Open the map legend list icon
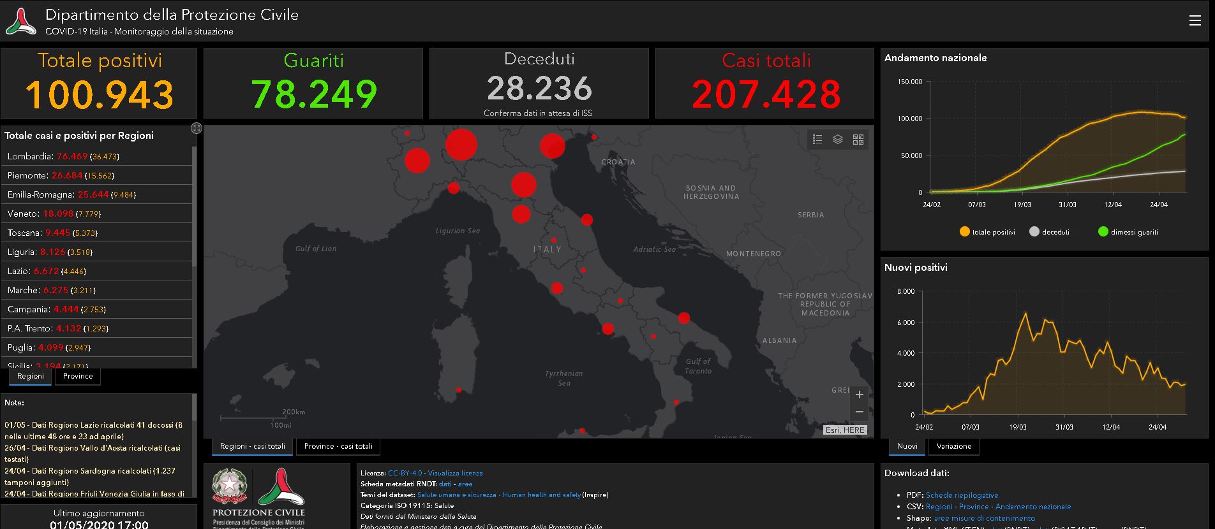The height and width of the screenshot is (529, 1215). 817,140
